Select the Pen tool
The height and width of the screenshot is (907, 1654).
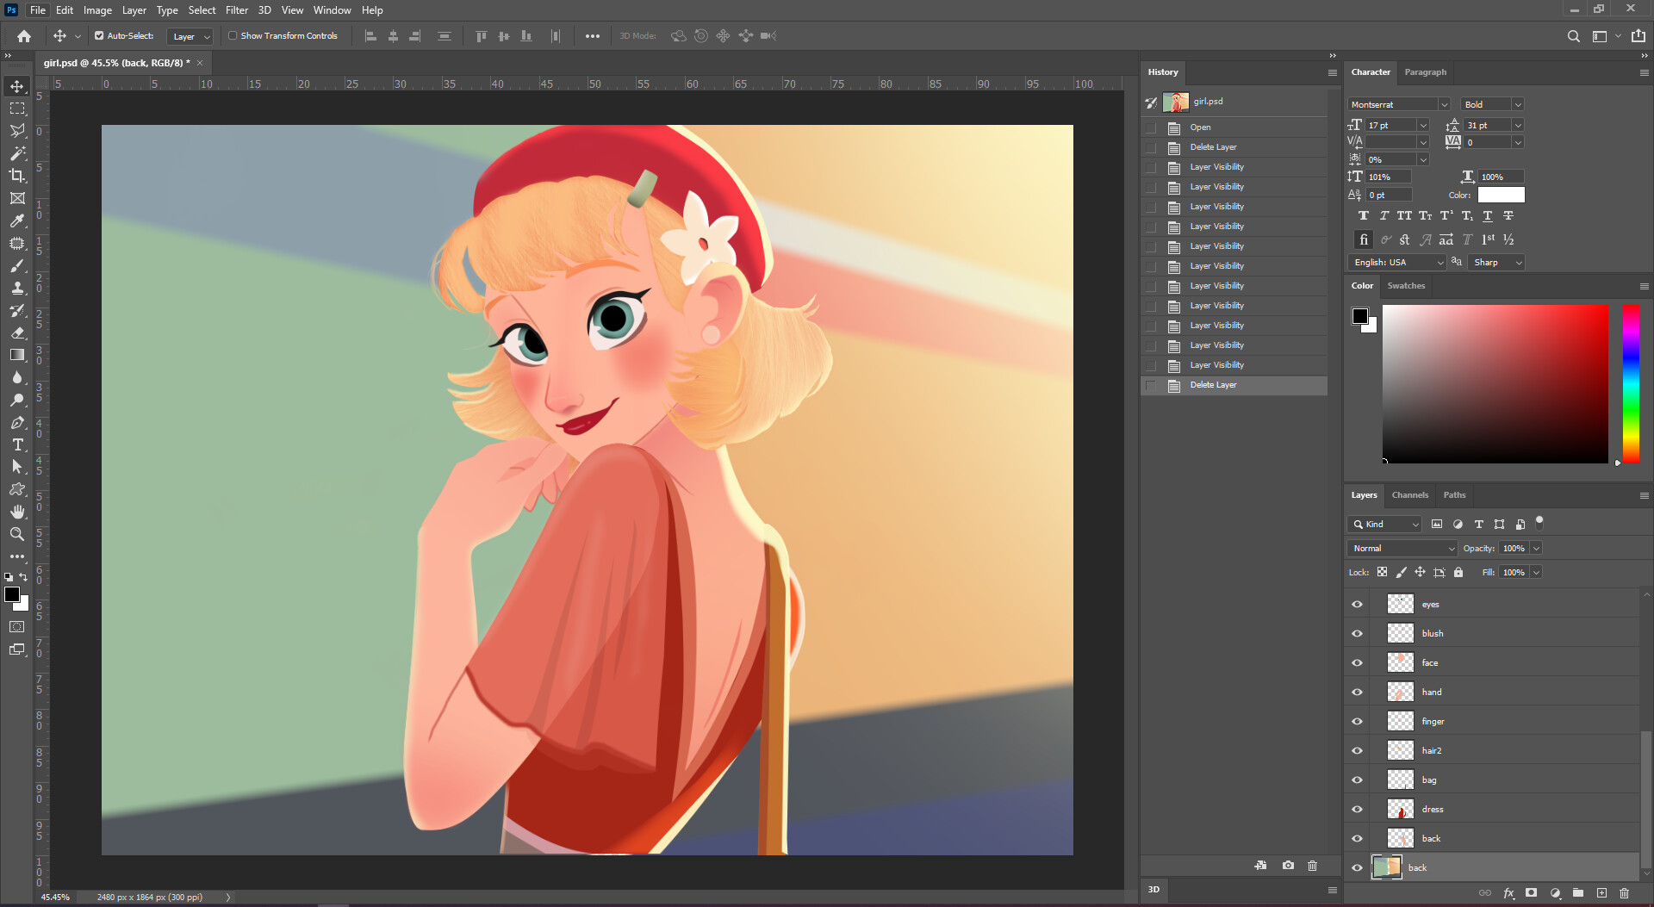(x=17, y=422)
